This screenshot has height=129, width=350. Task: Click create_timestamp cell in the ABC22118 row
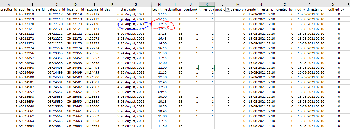261,14
